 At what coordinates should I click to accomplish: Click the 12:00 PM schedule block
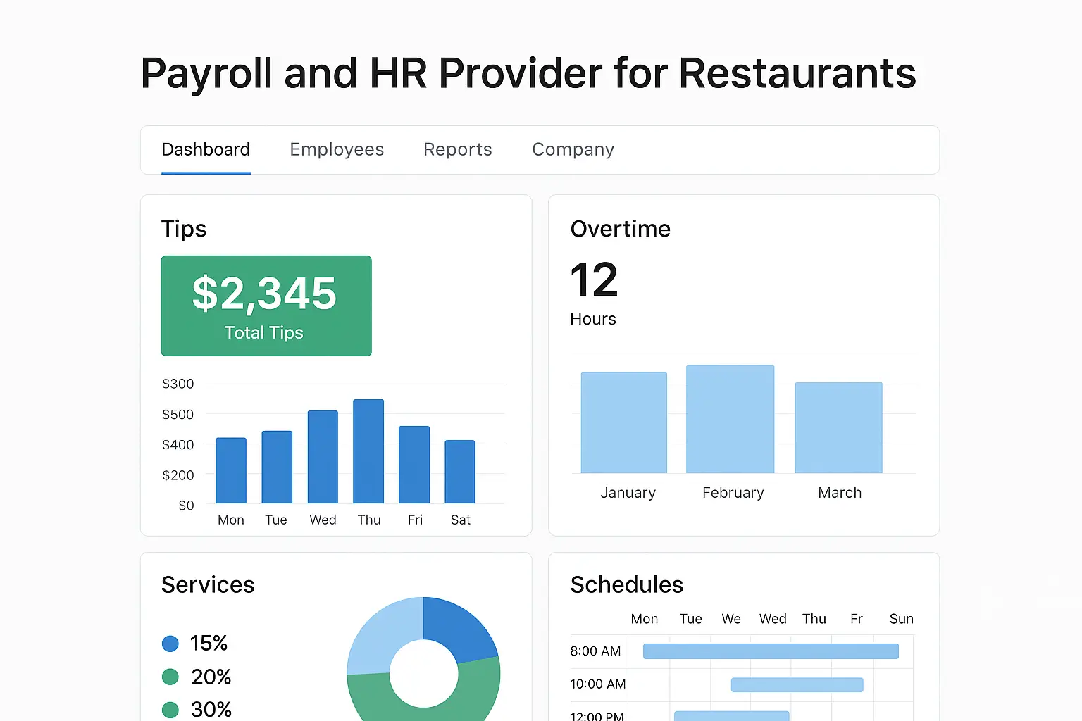pos(731,715)
